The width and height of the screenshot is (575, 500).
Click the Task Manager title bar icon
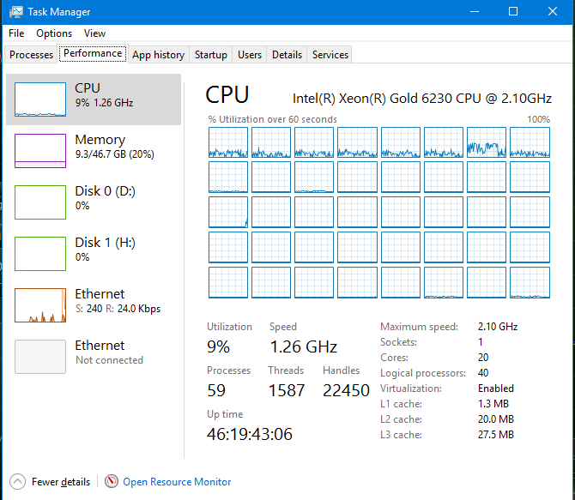[x=16, y=12]
